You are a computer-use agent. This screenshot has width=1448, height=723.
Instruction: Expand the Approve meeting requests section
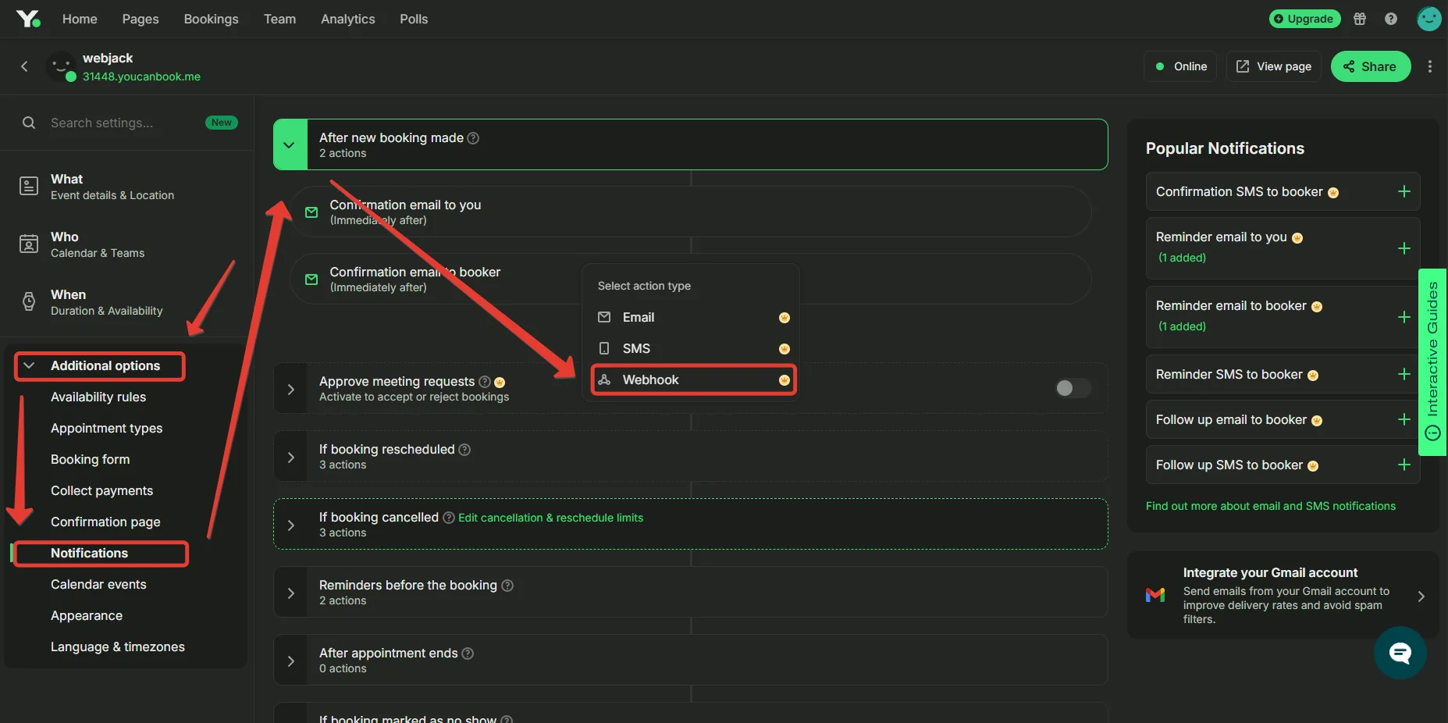coord(290,389)
